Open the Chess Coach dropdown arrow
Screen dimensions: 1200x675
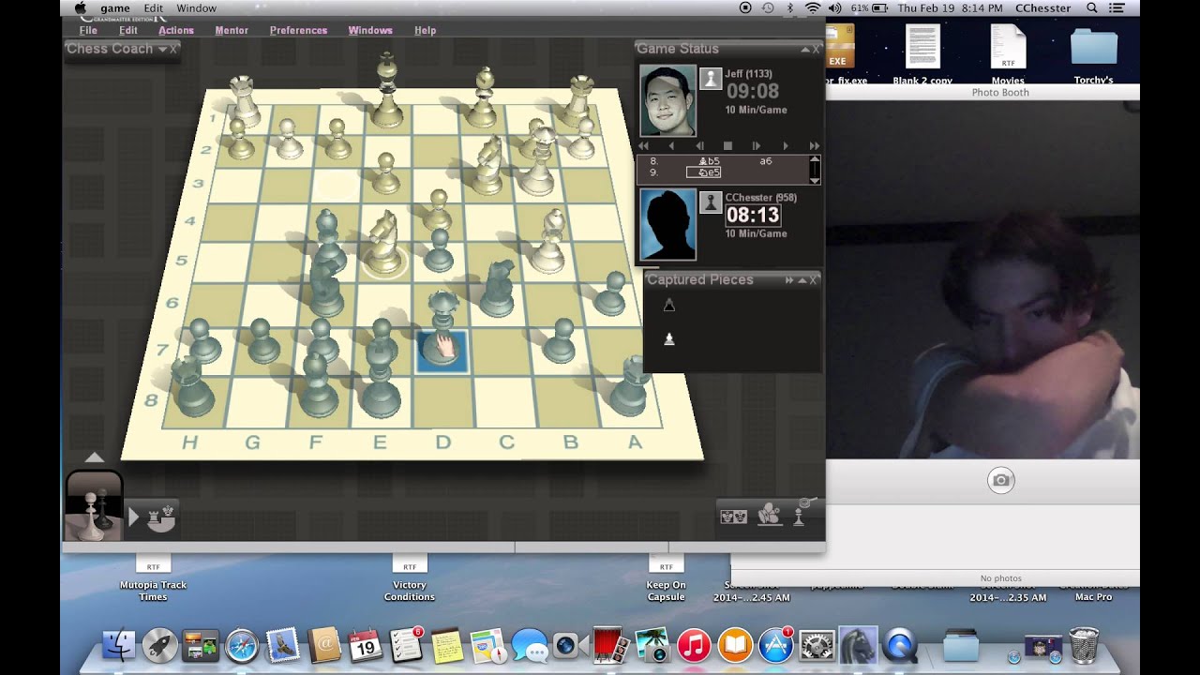[162, 49]
